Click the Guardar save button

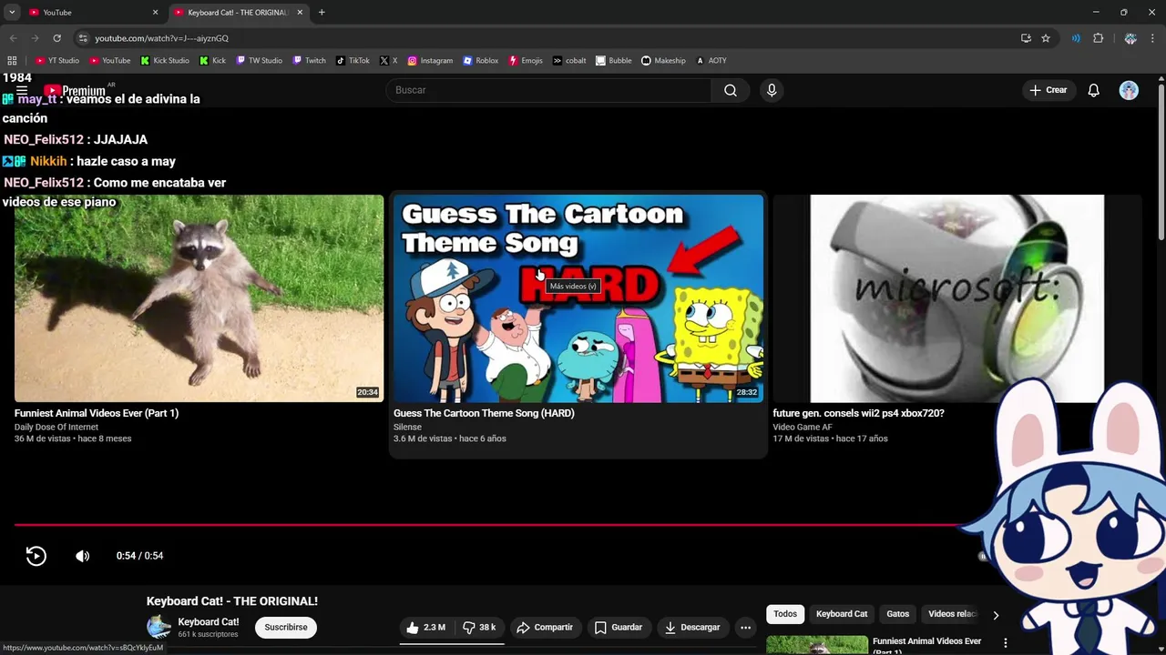pyautogui.click(x=619, y=628)
